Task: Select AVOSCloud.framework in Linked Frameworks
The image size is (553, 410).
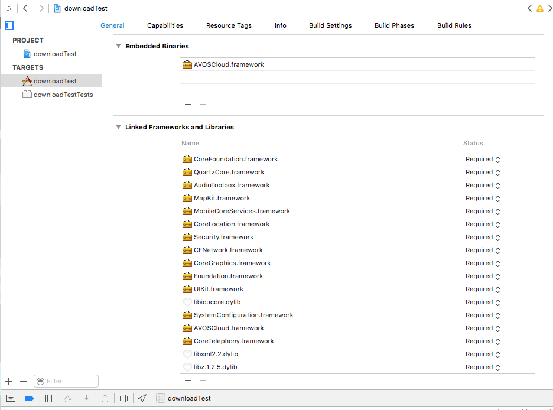Action: click(x=357, y=328)
